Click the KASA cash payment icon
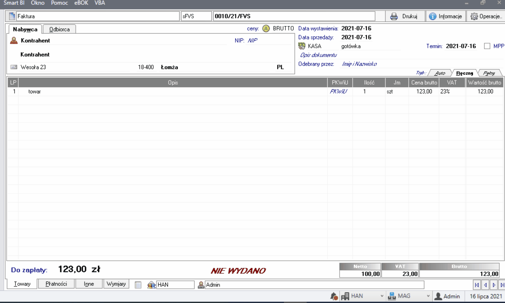The height and width of the screenshot is (303, 505). point(302,46)
